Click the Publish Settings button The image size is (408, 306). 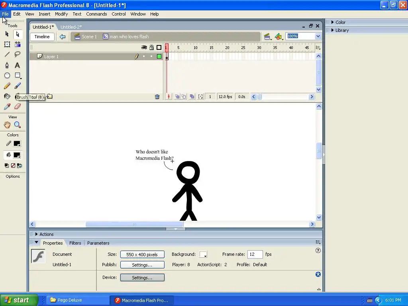(142, 265)
